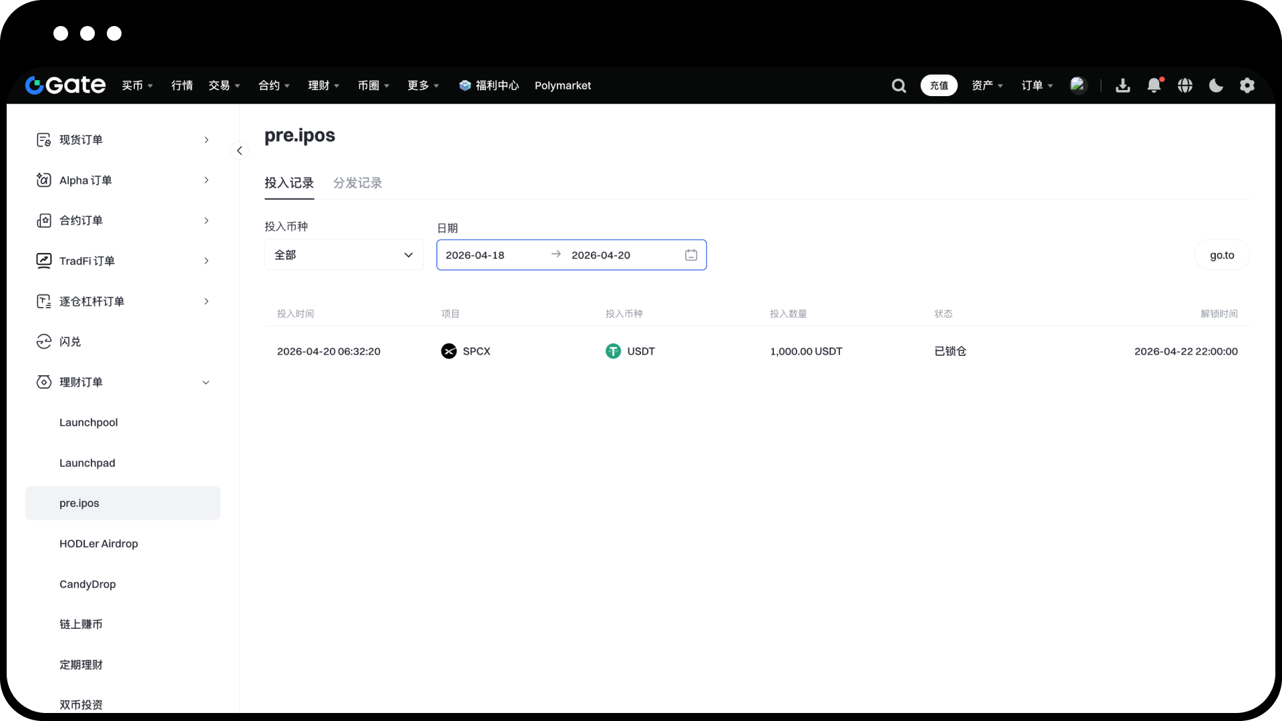The image size is (1282, 721).
Task: Open calendar icon in date field
Action: tap(691, 255)
